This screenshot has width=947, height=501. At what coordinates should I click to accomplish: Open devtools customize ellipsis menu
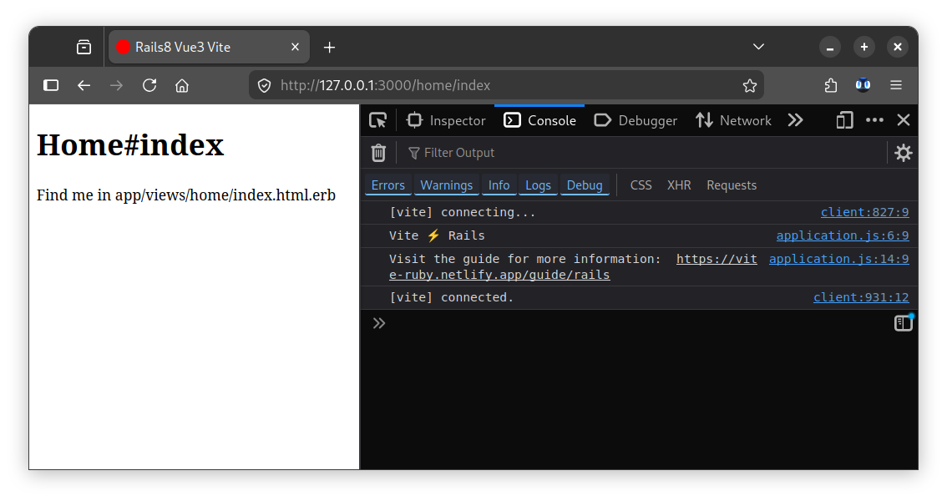(x=874, y=120)
